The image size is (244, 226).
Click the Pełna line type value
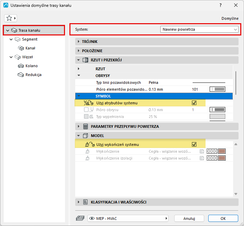153,82
